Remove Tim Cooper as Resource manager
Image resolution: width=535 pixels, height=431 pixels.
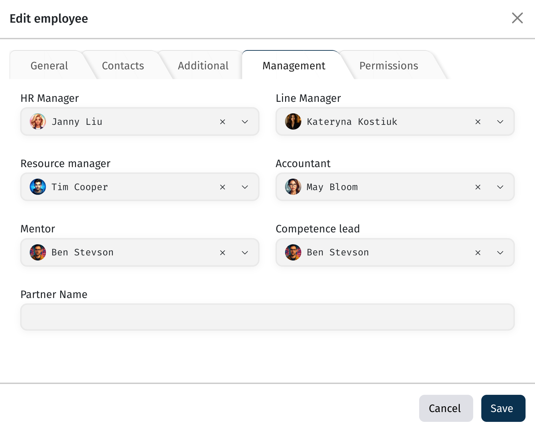[x=223, y=187]
